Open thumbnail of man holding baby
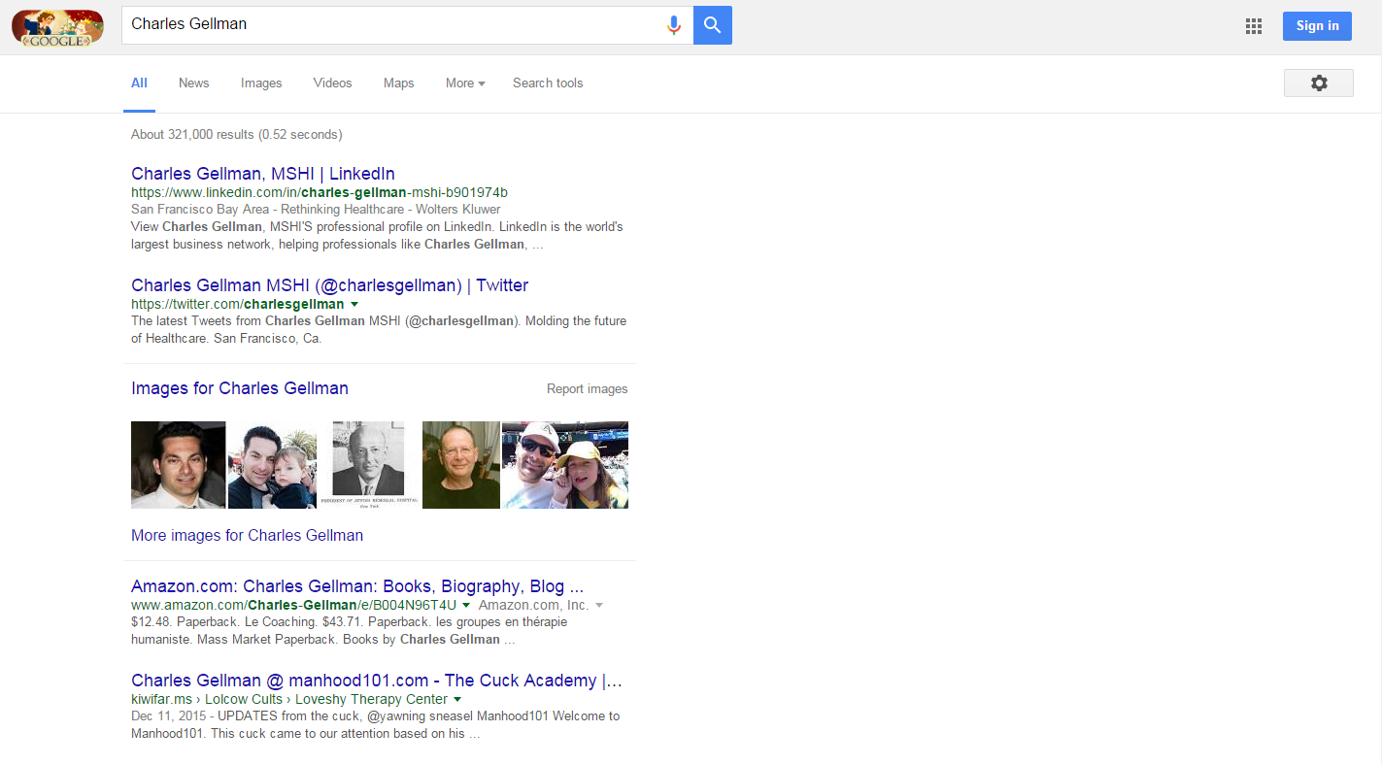Screen dimensions: 1382x765 (x=272, y=465)
